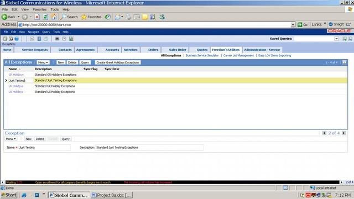The width and height of the screenshot is (354, 199).
Task: Switch to the Service Requests tab
Action: pyautogui.click(x=35, y=50)
